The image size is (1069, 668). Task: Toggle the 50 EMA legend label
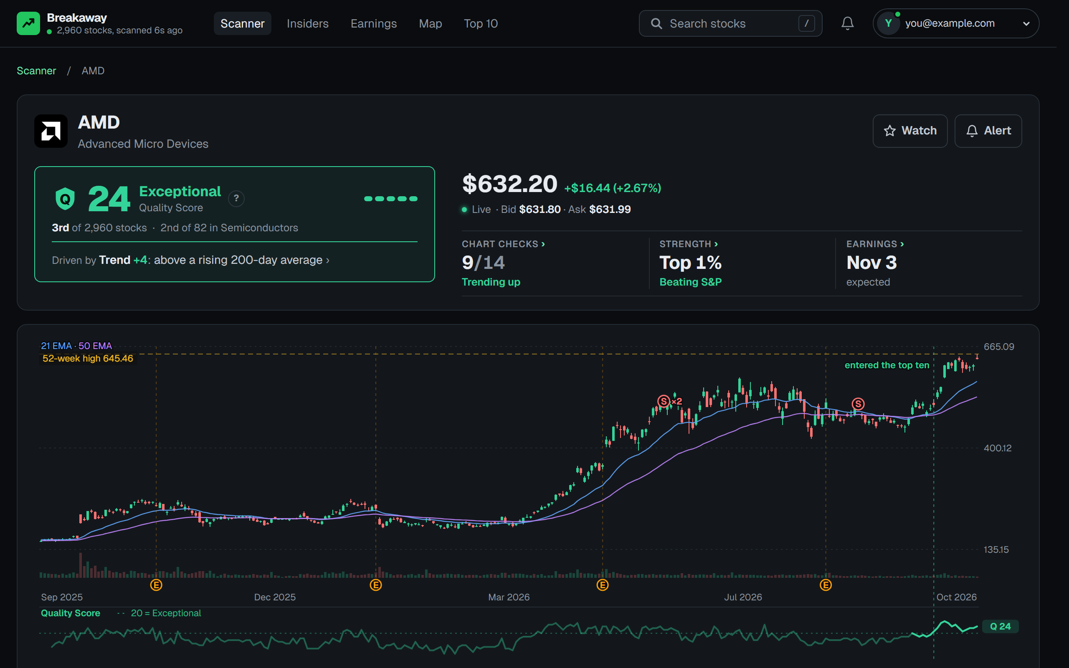pyautogui.click(x=95, y=346)
